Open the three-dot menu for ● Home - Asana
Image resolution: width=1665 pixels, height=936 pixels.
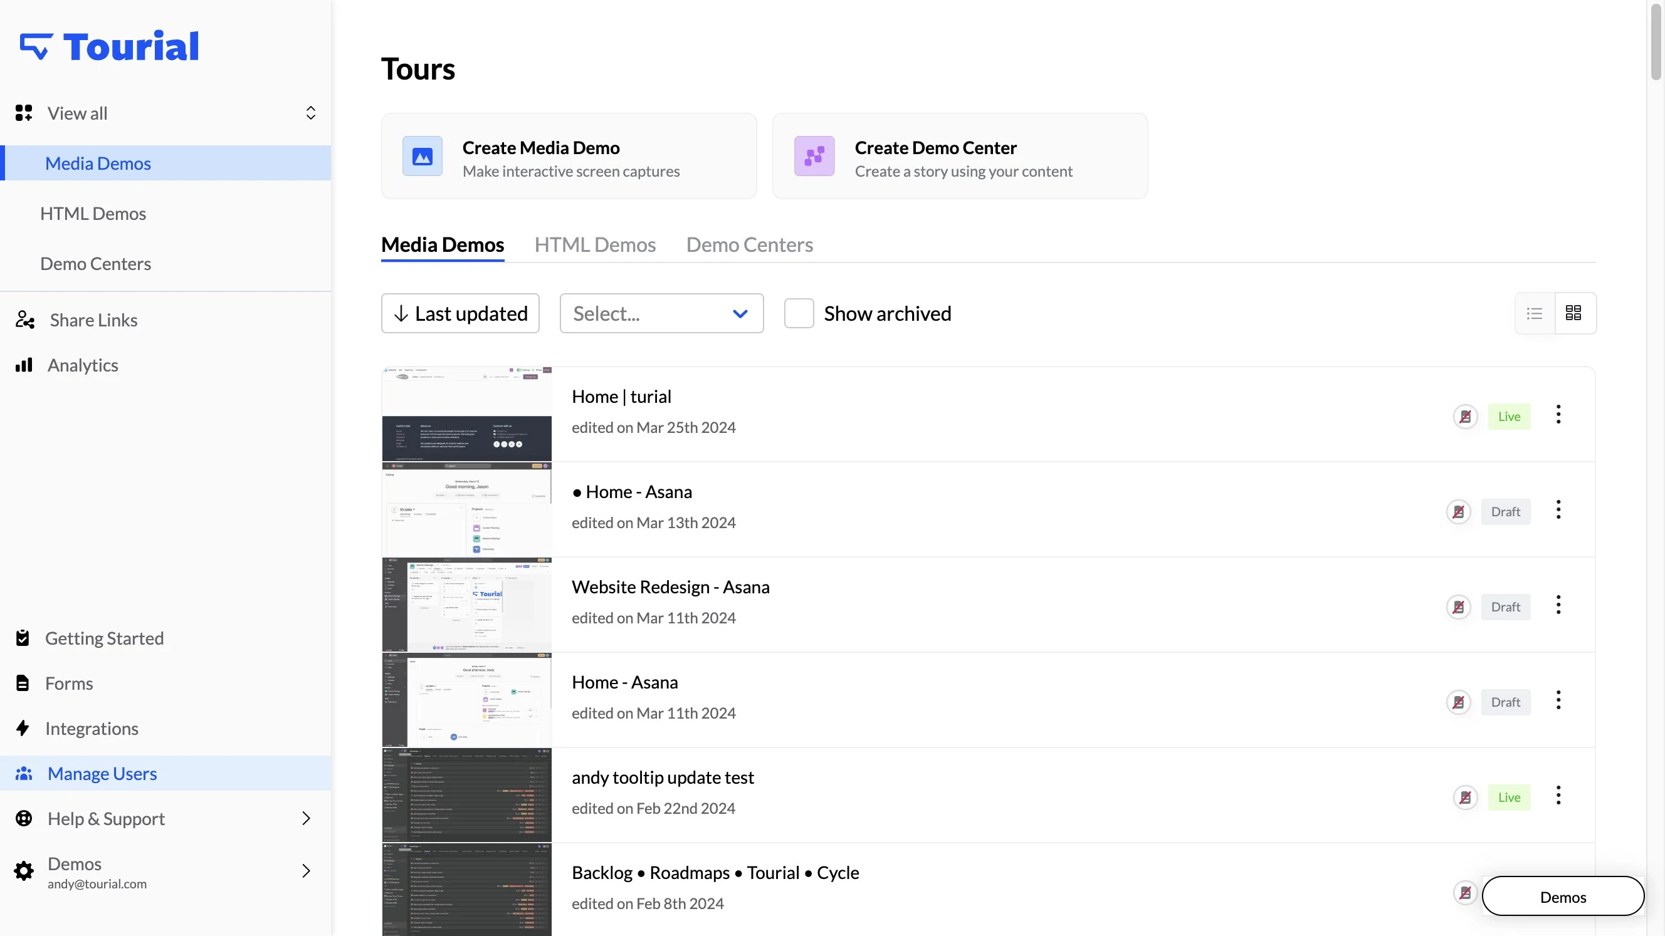coord(1558,510)
